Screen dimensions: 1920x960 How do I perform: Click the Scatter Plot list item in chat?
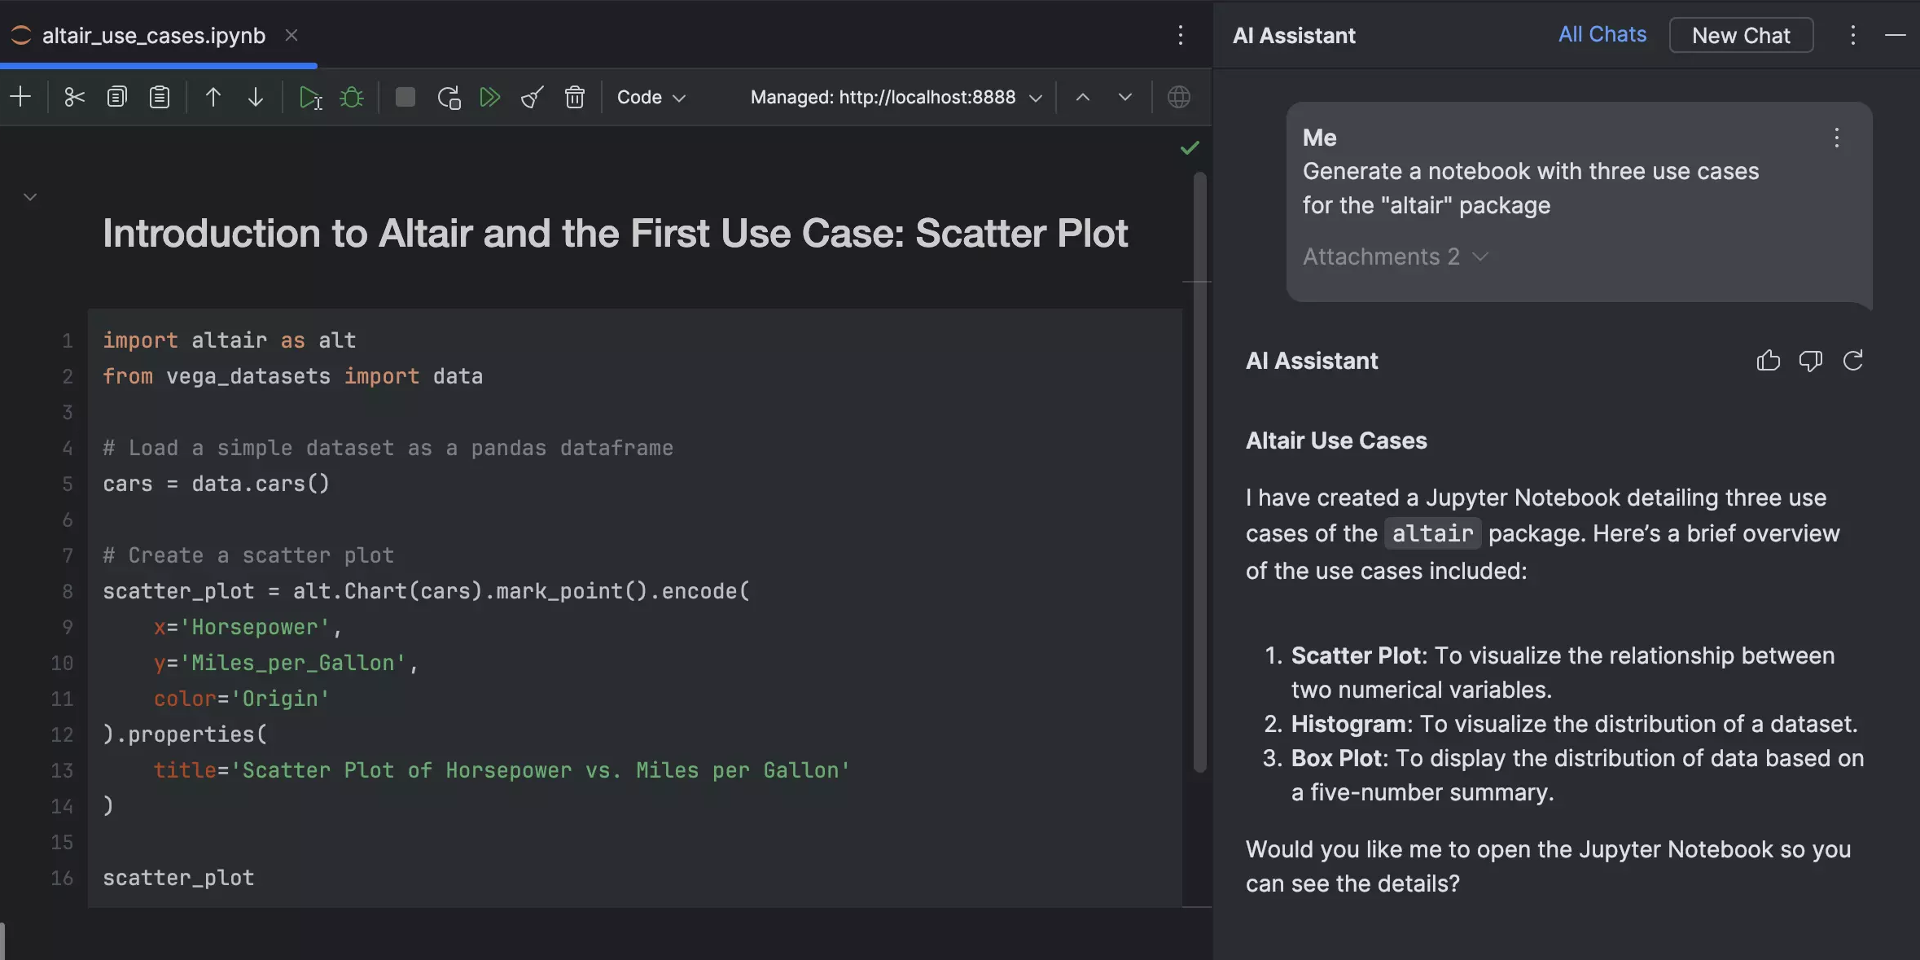click(1550, 673)
